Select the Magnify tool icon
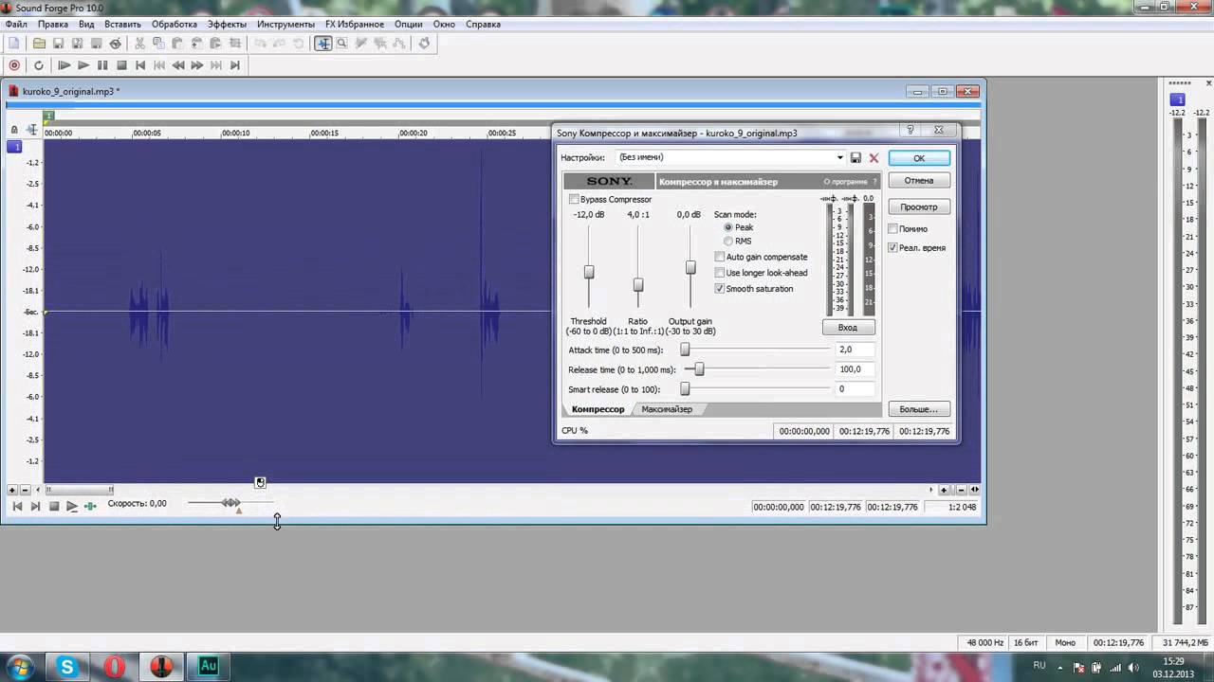 [x=341, y=43]
